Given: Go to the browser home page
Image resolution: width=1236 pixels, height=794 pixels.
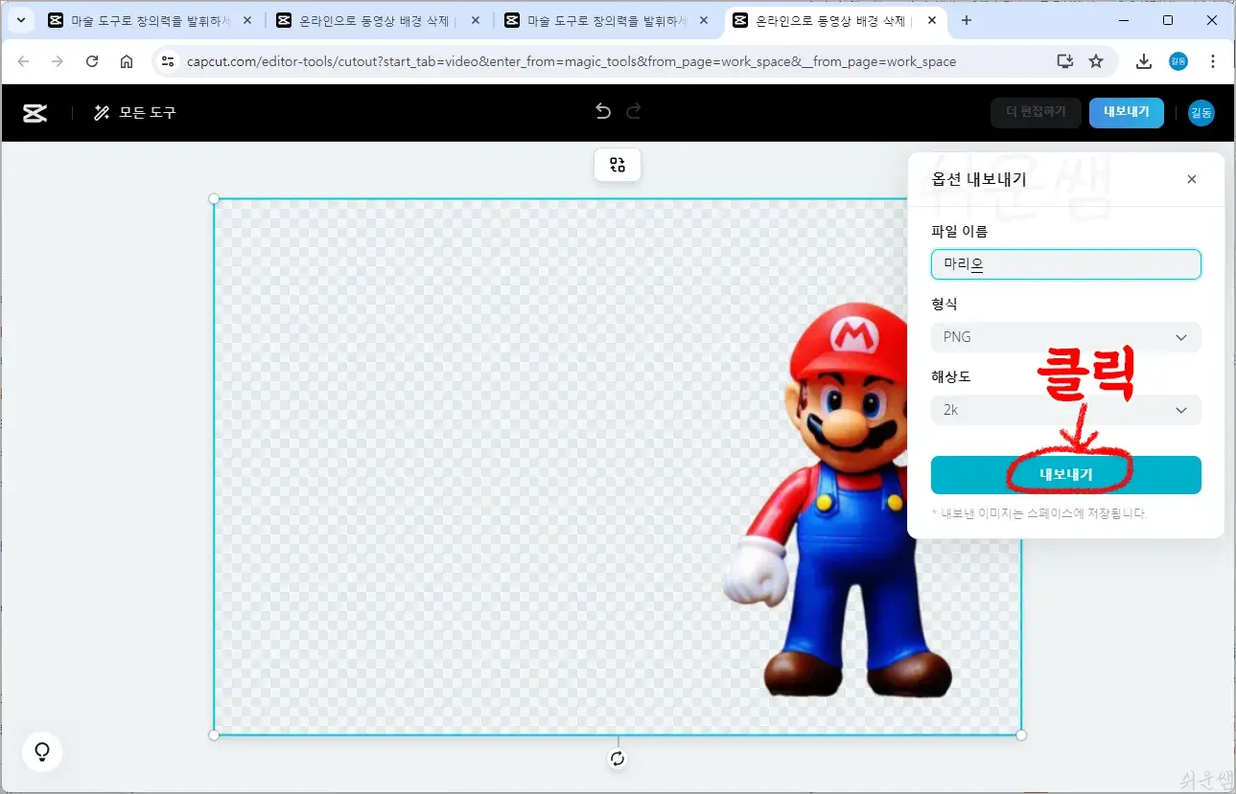Looking at the screenshot, I should pos(127,61).
